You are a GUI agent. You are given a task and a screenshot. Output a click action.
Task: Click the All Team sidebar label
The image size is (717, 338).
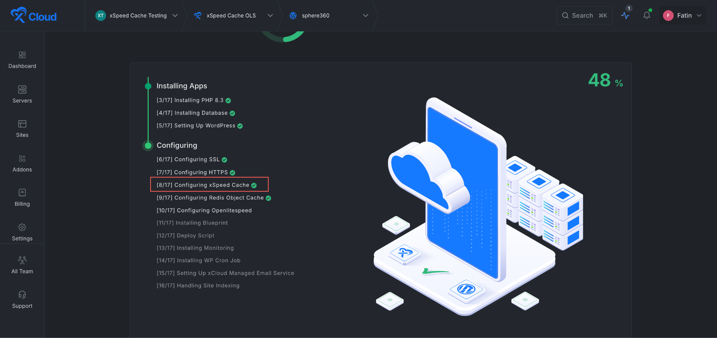click(22, 271)
